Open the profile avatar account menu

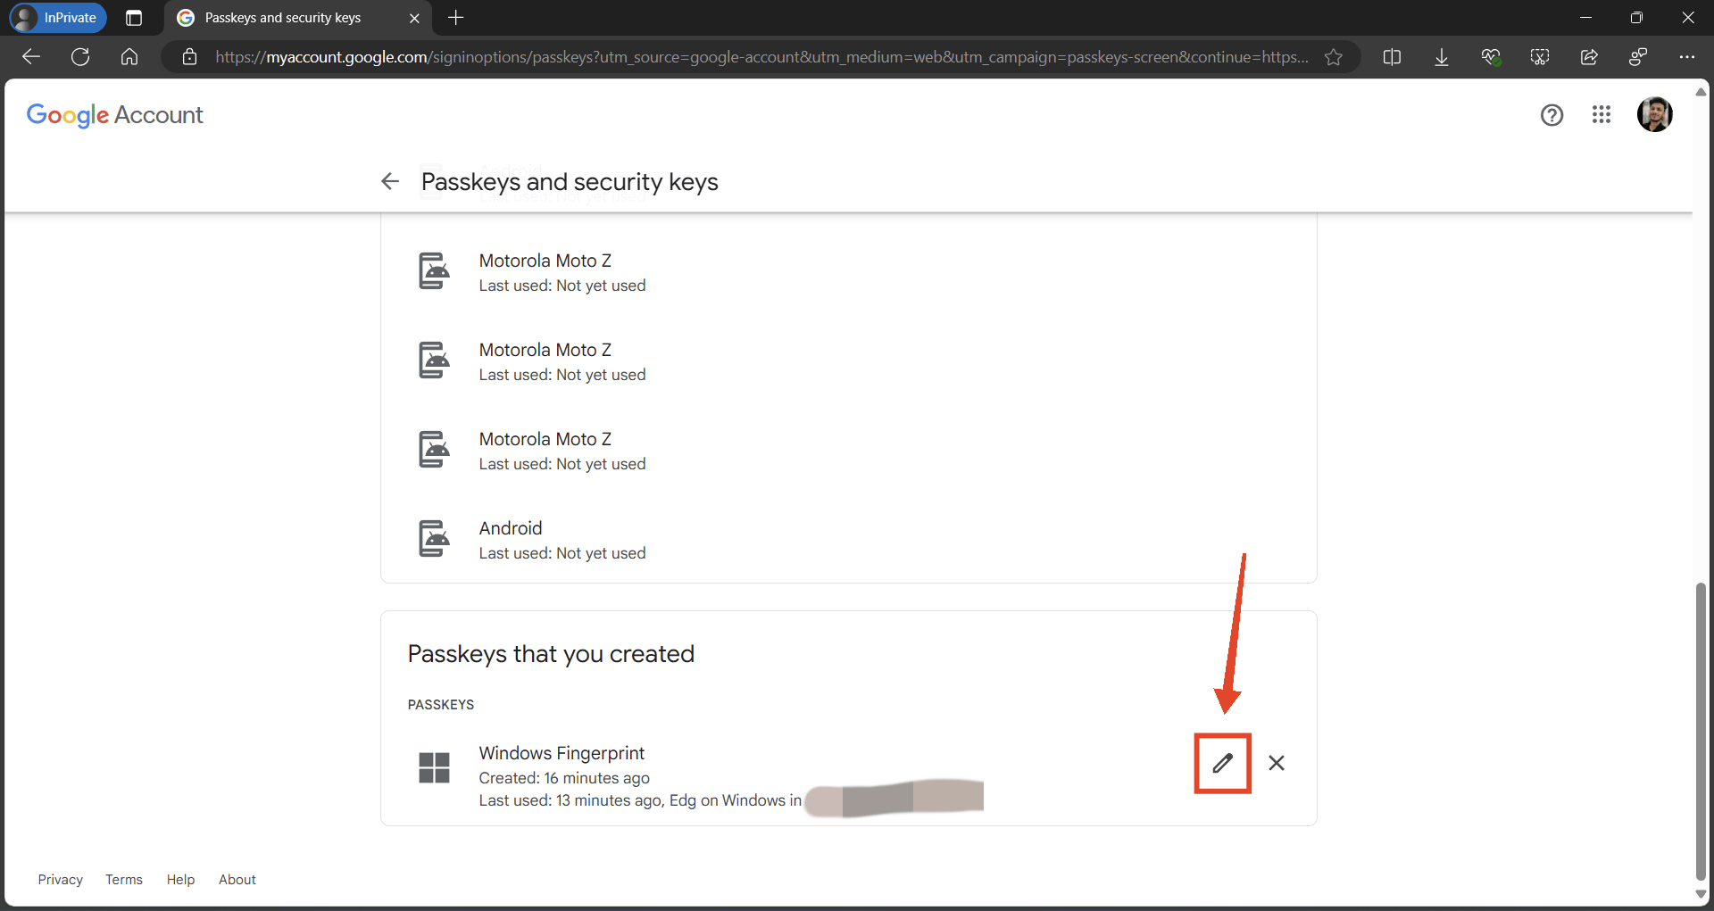(1654, 114)
